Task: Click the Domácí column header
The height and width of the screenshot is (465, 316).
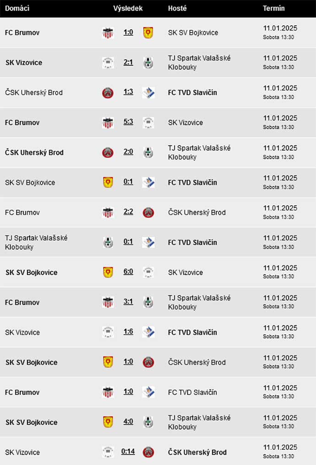Action: click(x=17, y=8)
